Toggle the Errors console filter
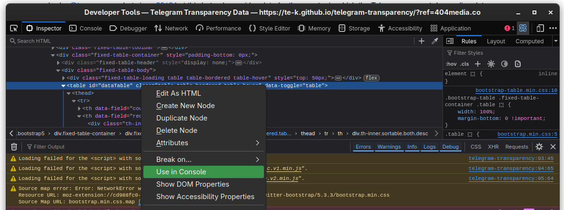This screenshot has height=210, width=564. [363, 147]
